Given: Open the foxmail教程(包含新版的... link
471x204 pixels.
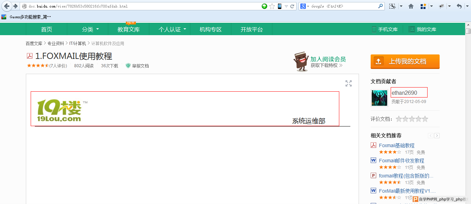Looking at the screenshot, I should pyautogui.click(x=406, y=176).
